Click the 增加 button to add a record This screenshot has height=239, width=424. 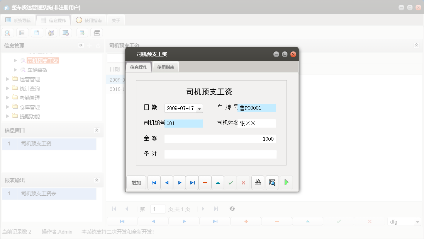[x=136, y=182]
